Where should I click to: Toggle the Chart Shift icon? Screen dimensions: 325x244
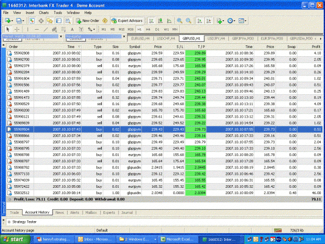pos(209,21)
